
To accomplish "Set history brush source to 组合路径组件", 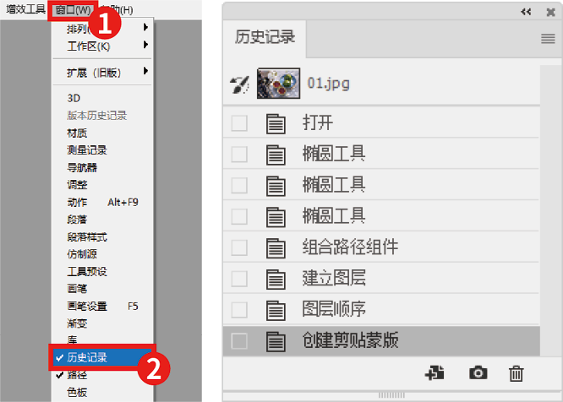I will (x=239, y=247).
